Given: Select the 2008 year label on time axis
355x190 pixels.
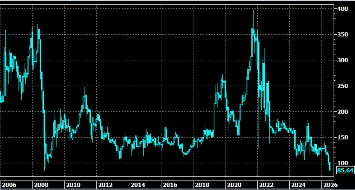Looking at the screenshot, I should coord(41,185).
